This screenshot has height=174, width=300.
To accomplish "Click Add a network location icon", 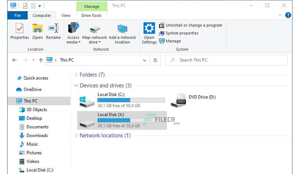I will pos(122,29).
